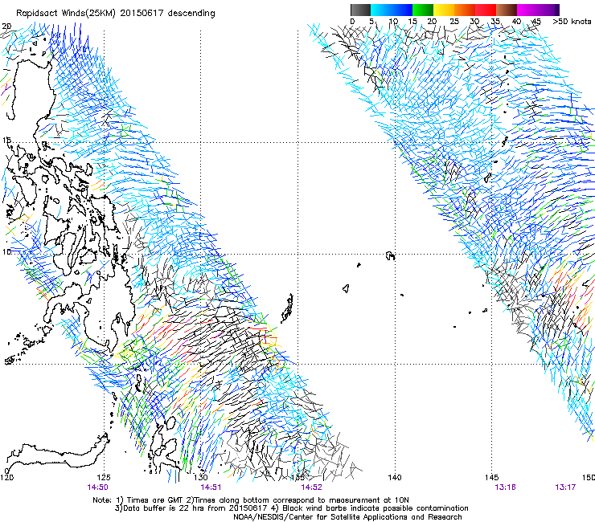
Task: Click the red 30-35 knots legend swatch
Action: coord(486,10)
